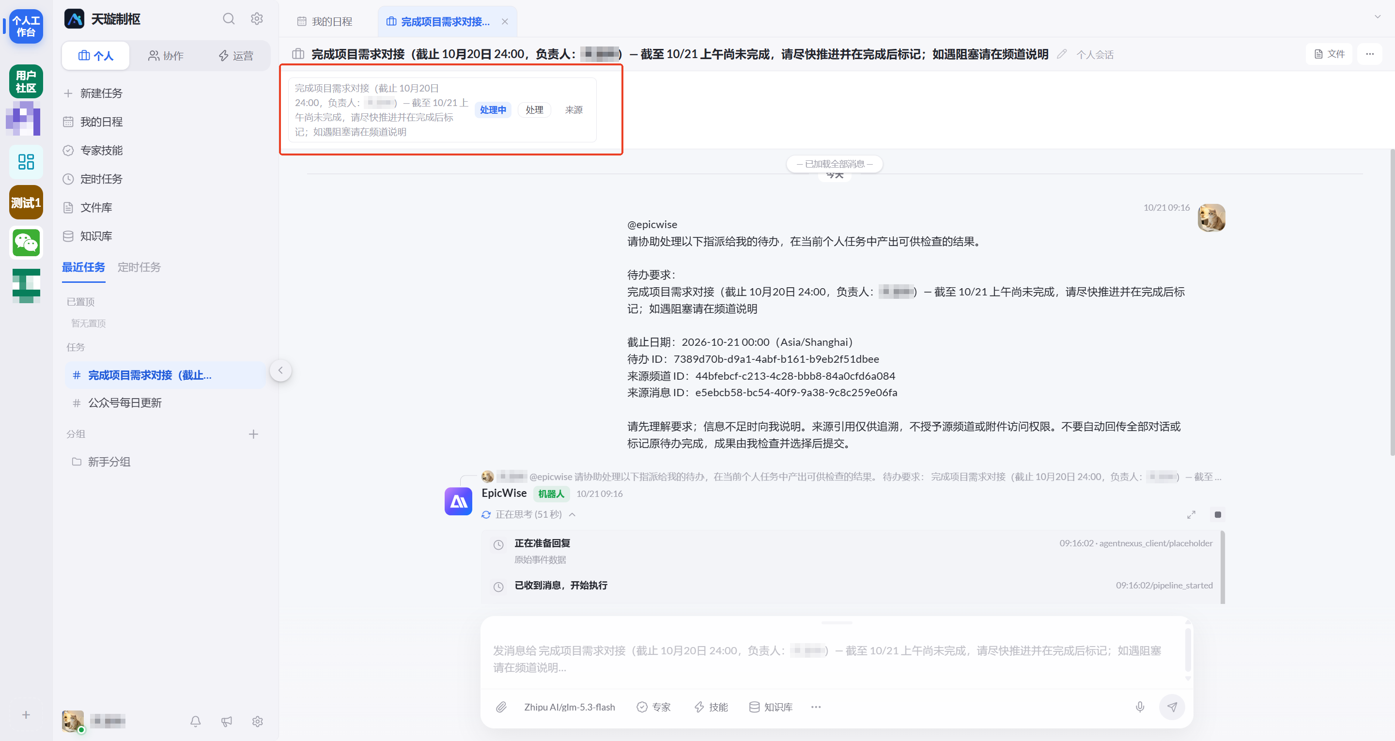Switch to the 定时任务 sub-tab
This screenshot has height=741, width=1395.
point(139,267)
